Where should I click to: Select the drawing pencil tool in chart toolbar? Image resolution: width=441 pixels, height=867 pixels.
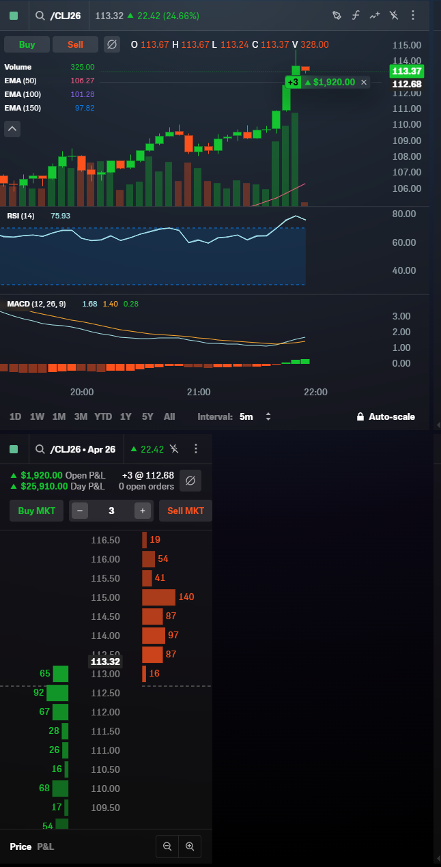(x=337, y=15)
